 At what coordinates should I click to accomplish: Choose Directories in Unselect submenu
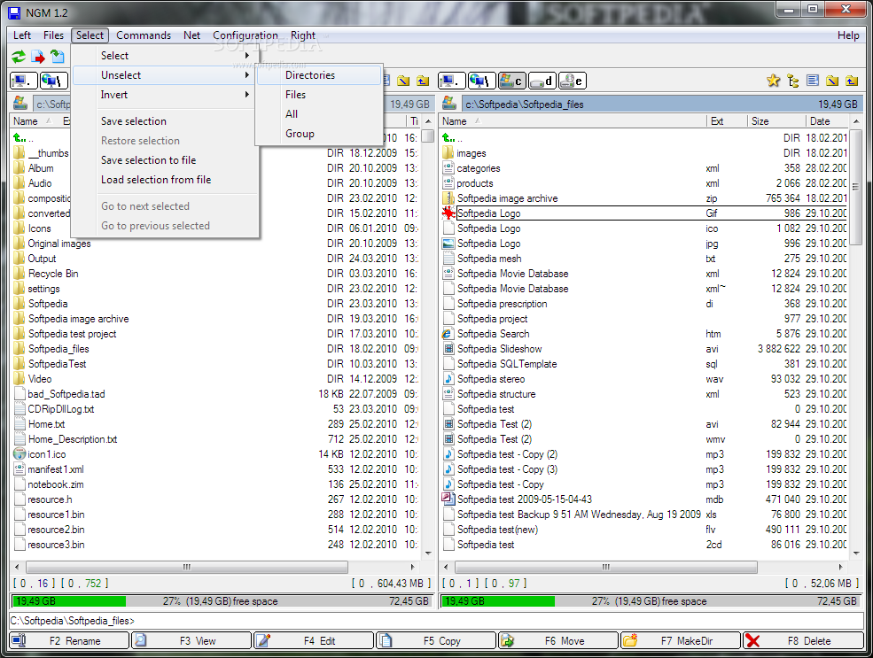coord(320,75)
